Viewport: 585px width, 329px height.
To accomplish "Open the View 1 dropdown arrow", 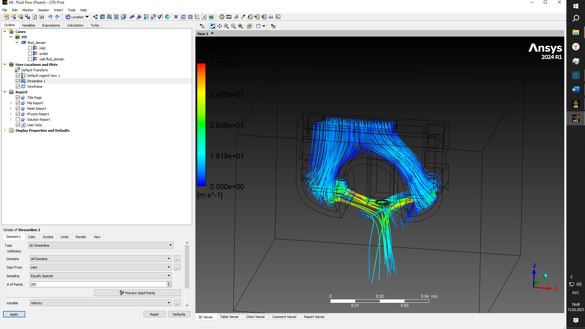I will pos(212,34).
